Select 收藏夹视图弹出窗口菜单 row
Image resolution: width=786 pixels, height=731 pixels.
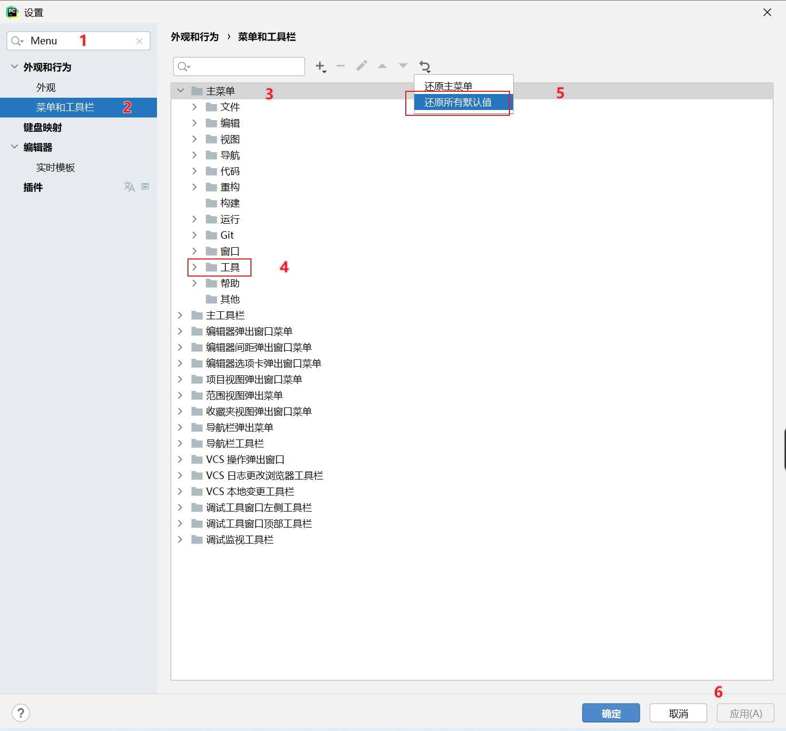472,411
